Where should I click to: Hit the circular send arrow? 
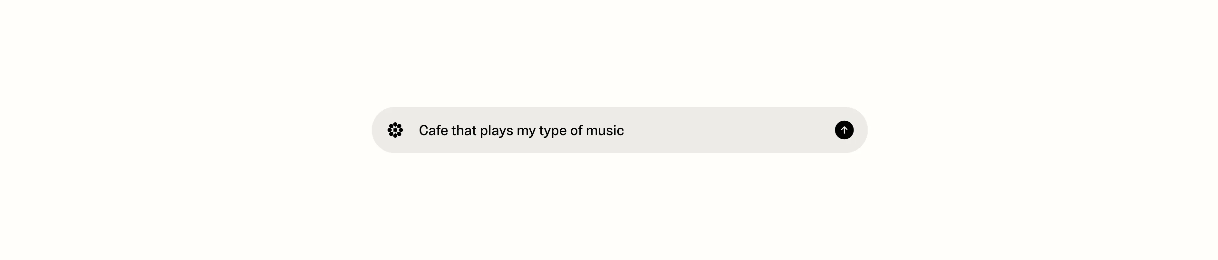844,130
